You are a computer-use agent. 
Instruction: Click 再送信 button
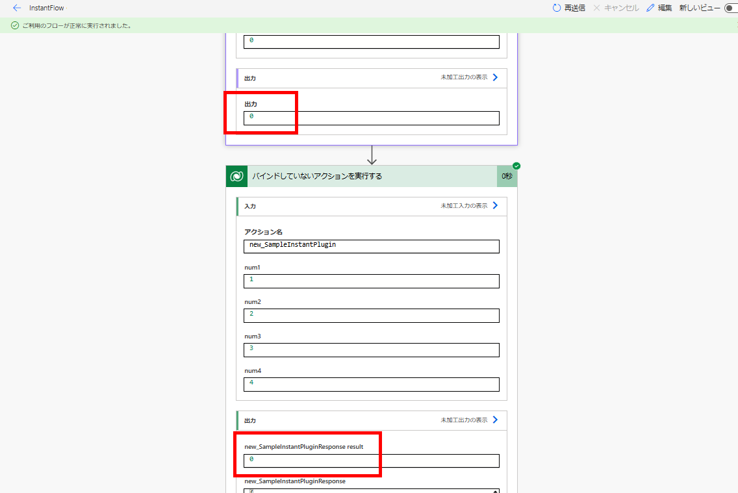click(x=569, y=8)
